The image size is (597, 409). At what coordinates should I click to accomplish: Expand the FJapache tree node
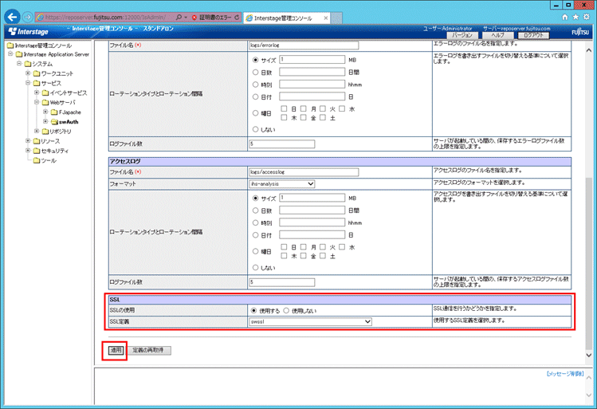(45, 112)
